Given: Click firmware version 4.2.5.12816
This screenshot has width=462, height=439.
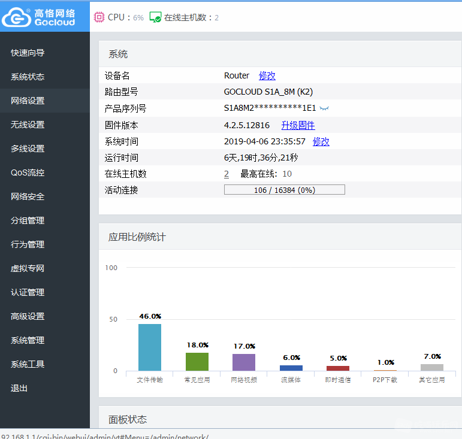Looking at the screenshot, I should [x=247, y=125].
